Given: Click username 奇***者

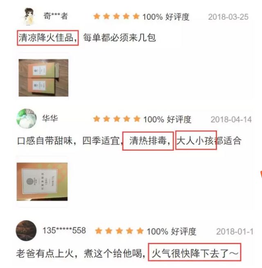Looking at the screenshot, I should 56,16.
